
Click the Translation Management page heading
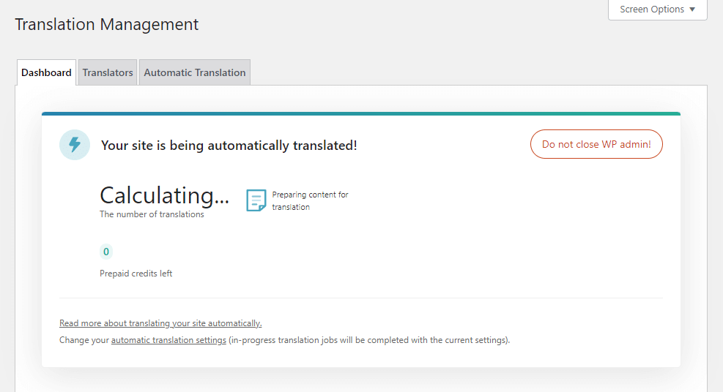107,24
